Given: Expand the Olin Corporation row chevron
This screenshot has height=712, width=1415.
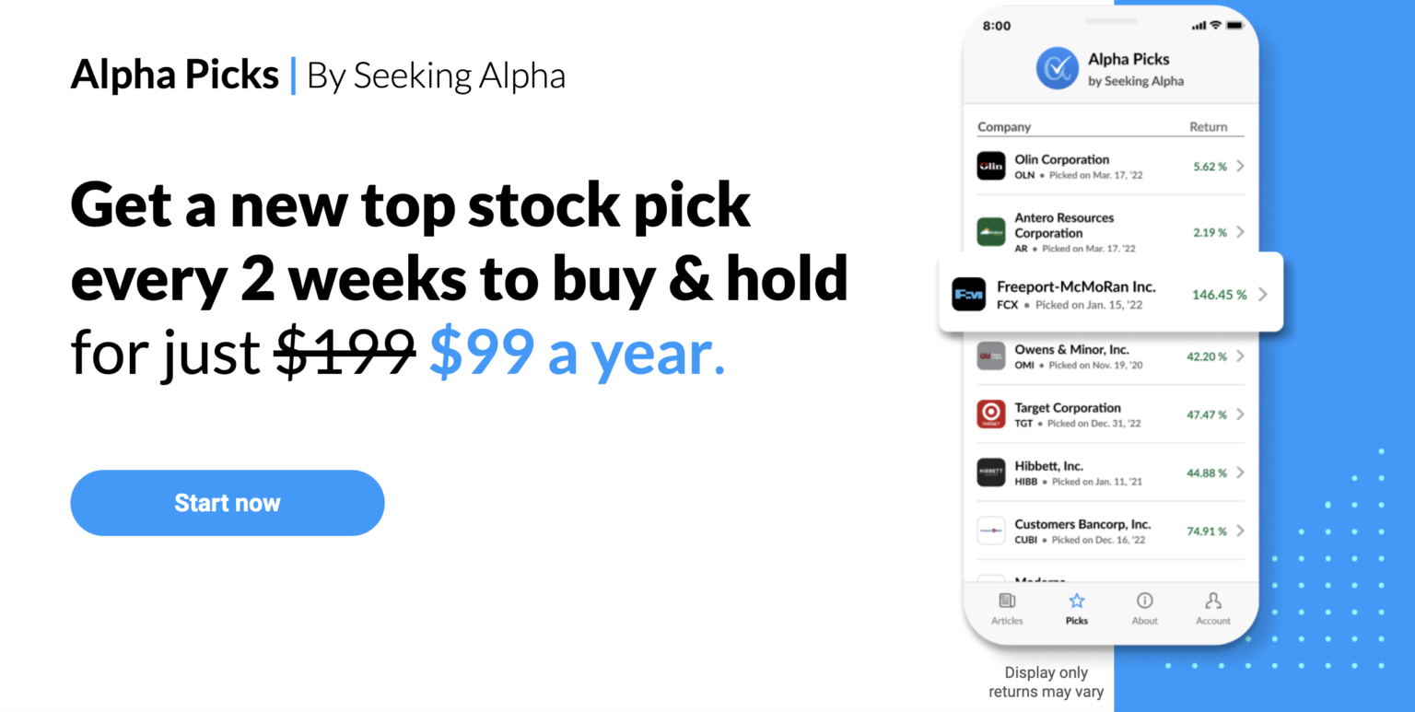Looking at the screenshot, I should pos(1241,166).
